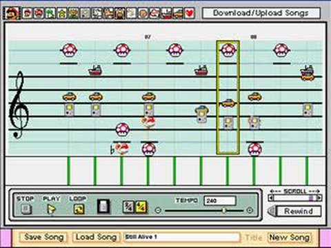The height and width of the screenshot is (248, 331).
Task: Select the Heart instrument icon
Action: click(190, 13)
